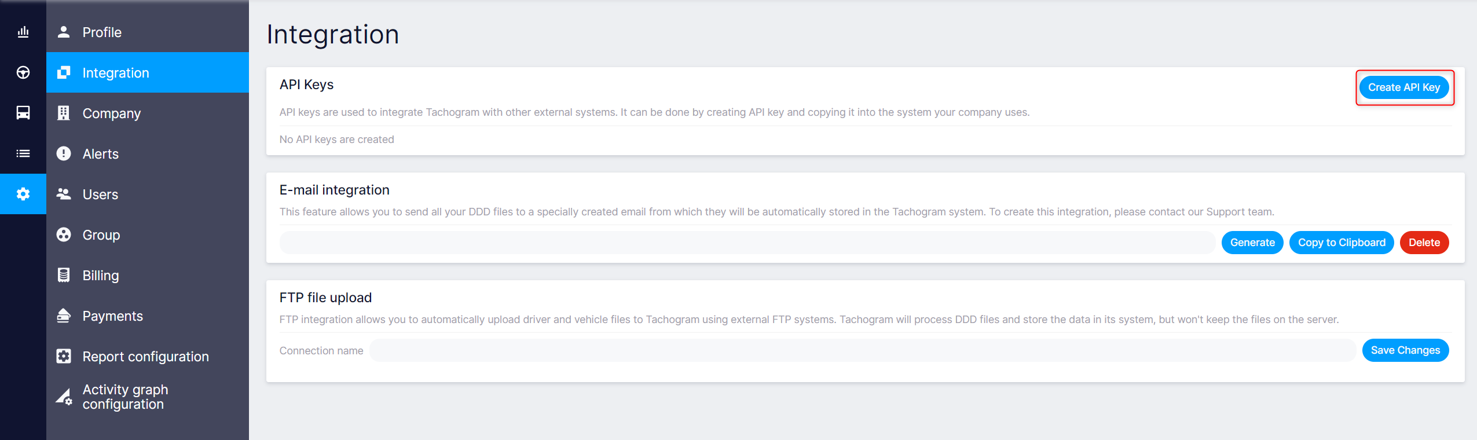Click the Billing receipt icon

[x=64, y=275]
